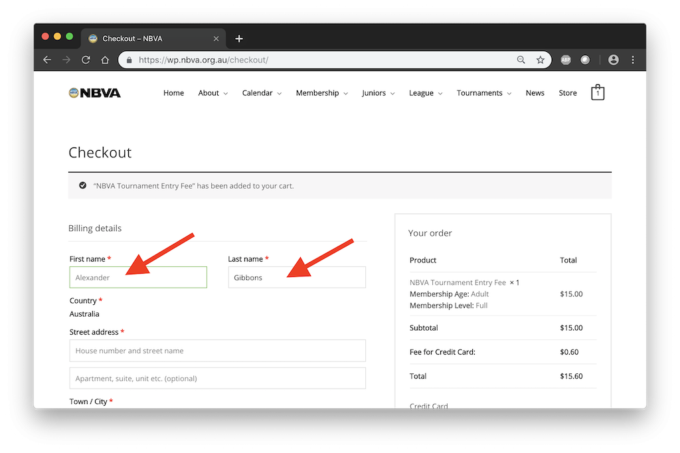680x453 pixels.
Task: Select the Checkout – NBVA tab
Action: 153,39
